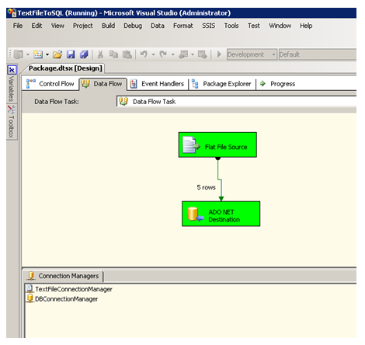Screen dimensions: 365x345
Task: Click the Copy icon
Action: click(x=113, y=54)
